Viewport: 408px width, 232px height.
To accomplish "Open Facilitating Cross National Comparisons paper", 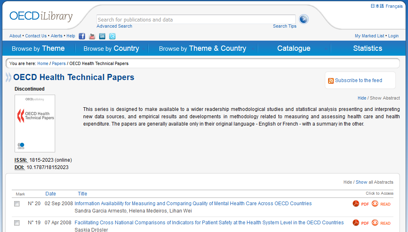I will 209,223.
